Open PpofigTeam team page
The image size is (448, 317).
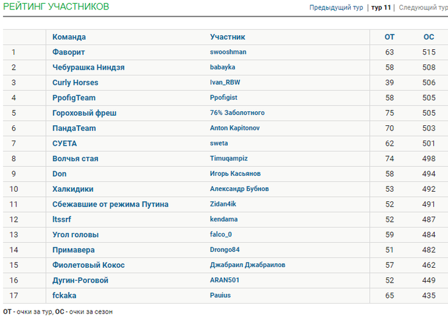74,98
